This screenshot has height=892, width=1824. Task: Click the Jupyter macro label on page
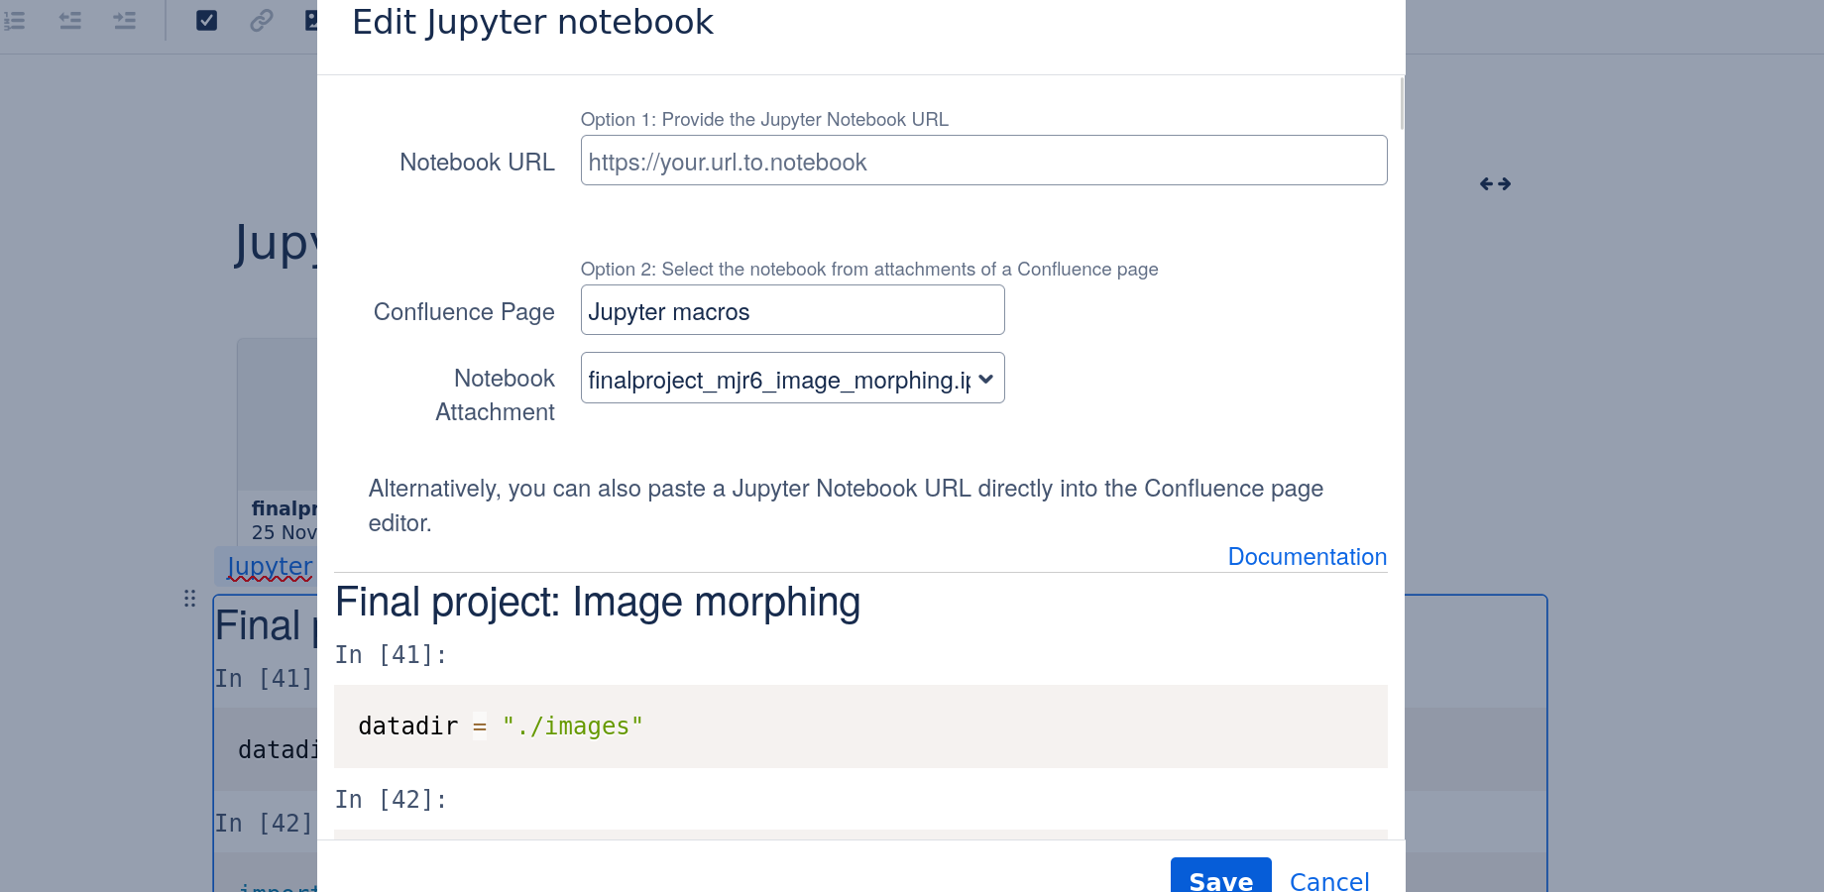click(269, 566)
